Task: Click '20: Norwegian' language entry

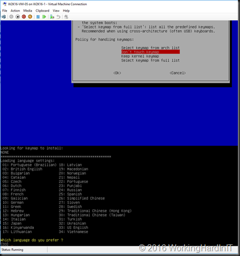Action: coord(72,173)
